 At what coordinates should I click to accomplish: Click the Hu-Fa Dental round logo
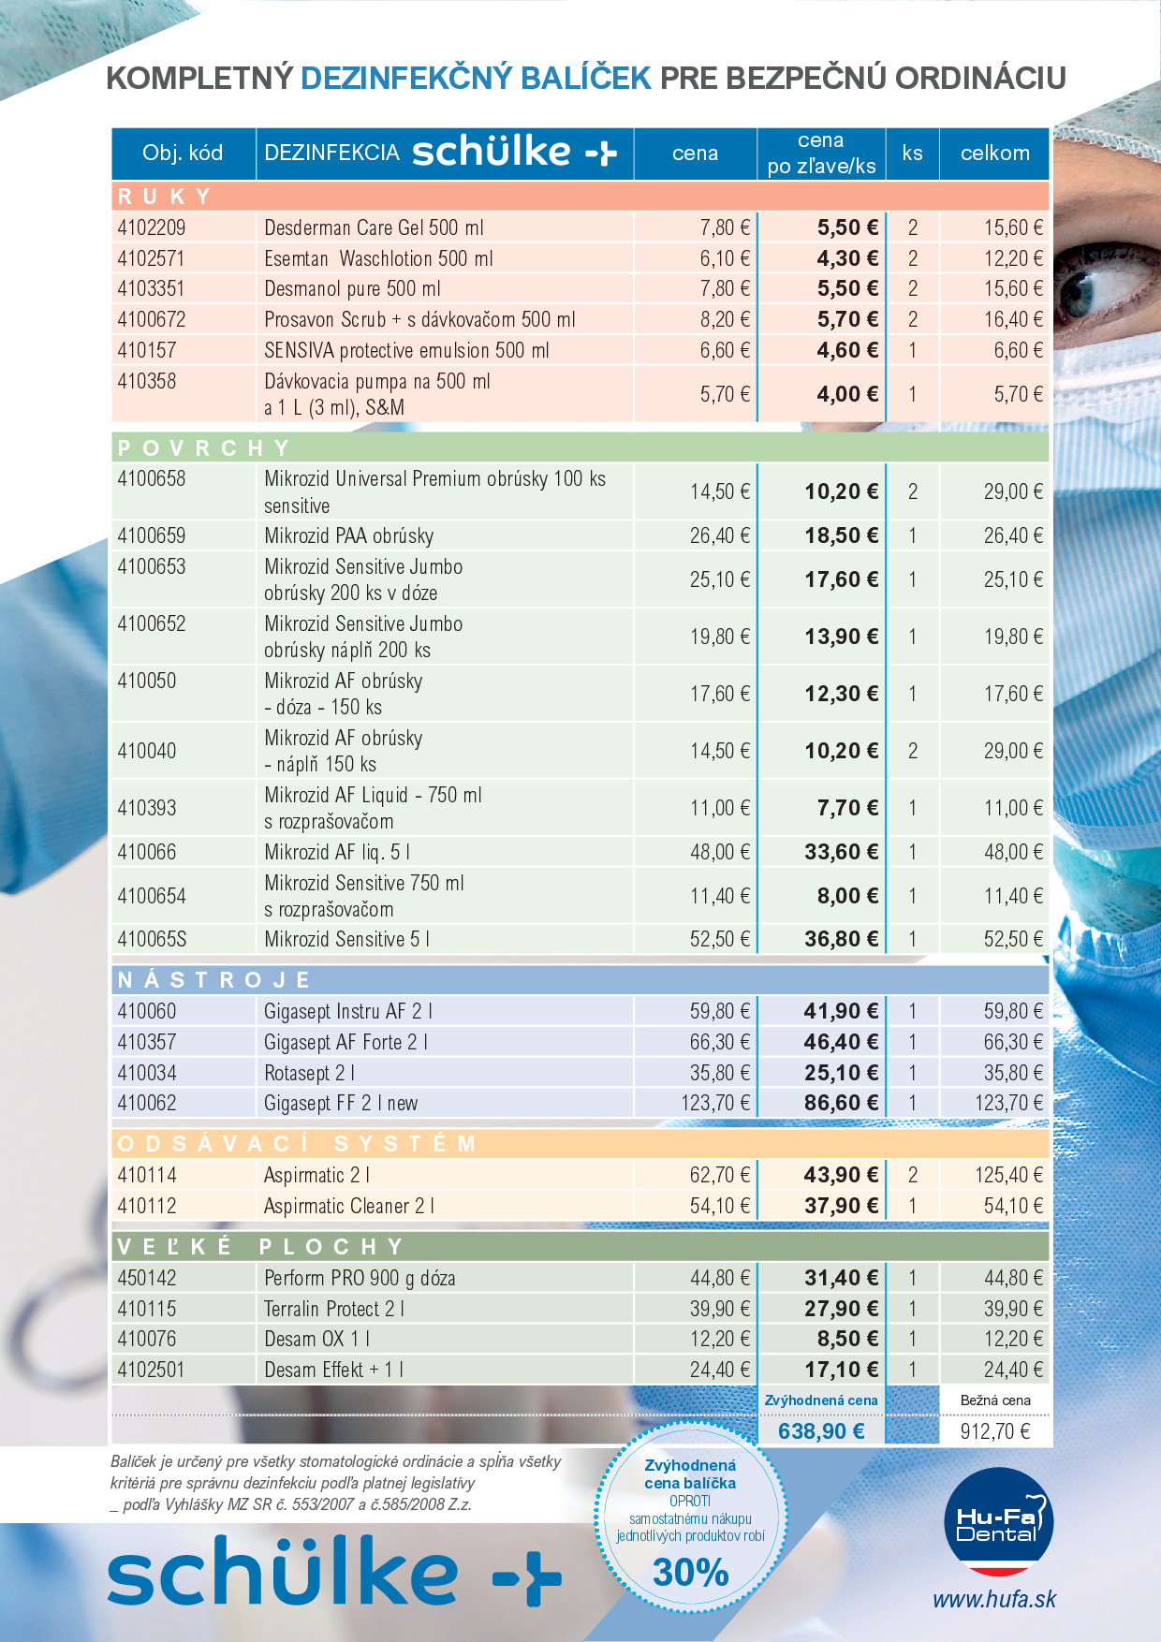[997, 1522]
